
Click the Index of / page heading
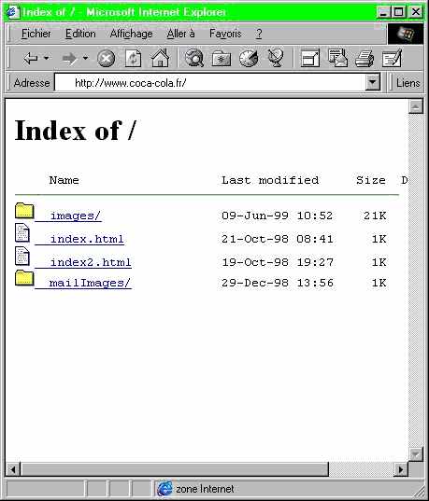click(x=76, y=131)
